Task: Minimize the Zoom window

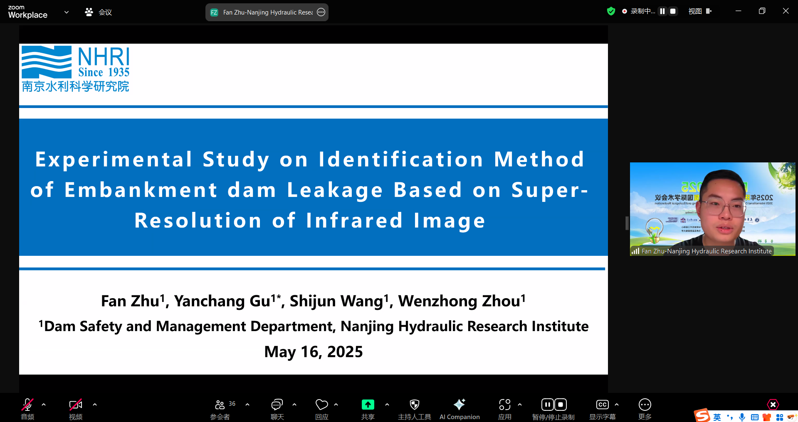Action: 738,11
